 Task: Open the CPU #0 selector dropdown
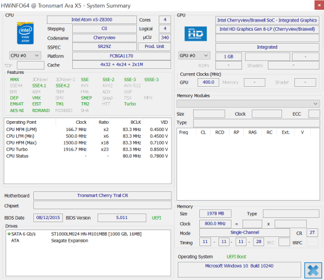[x=25, y=55]
